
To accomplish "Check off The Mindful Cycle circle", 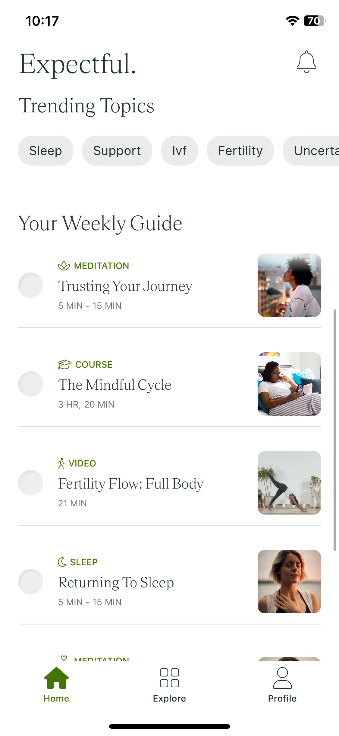I will click(x=31, y=384).
